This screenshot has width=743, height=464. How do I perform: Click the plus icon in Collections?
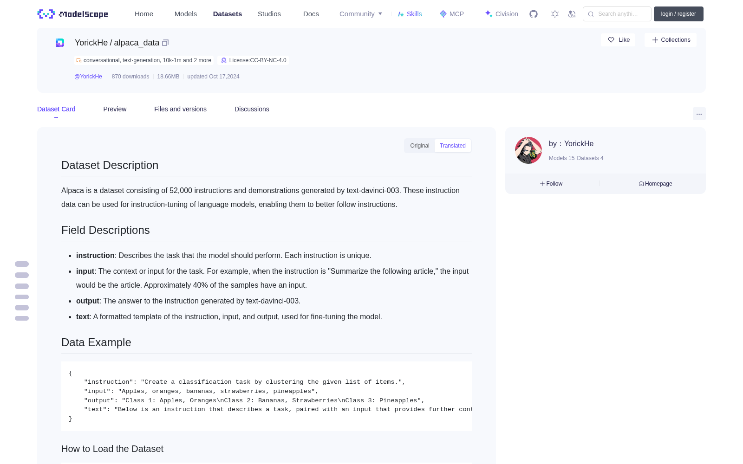tap(655, 40)
